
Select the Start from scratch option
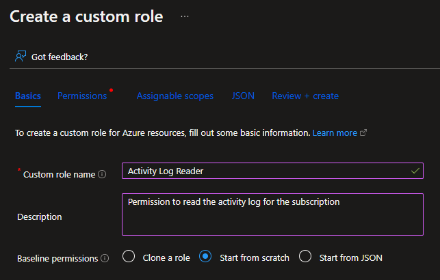click(205, 257)
